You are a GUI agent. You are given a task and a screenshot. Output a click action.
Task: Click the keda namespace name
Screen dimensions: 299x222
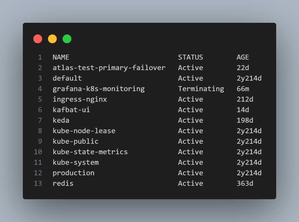click(61, 120)
